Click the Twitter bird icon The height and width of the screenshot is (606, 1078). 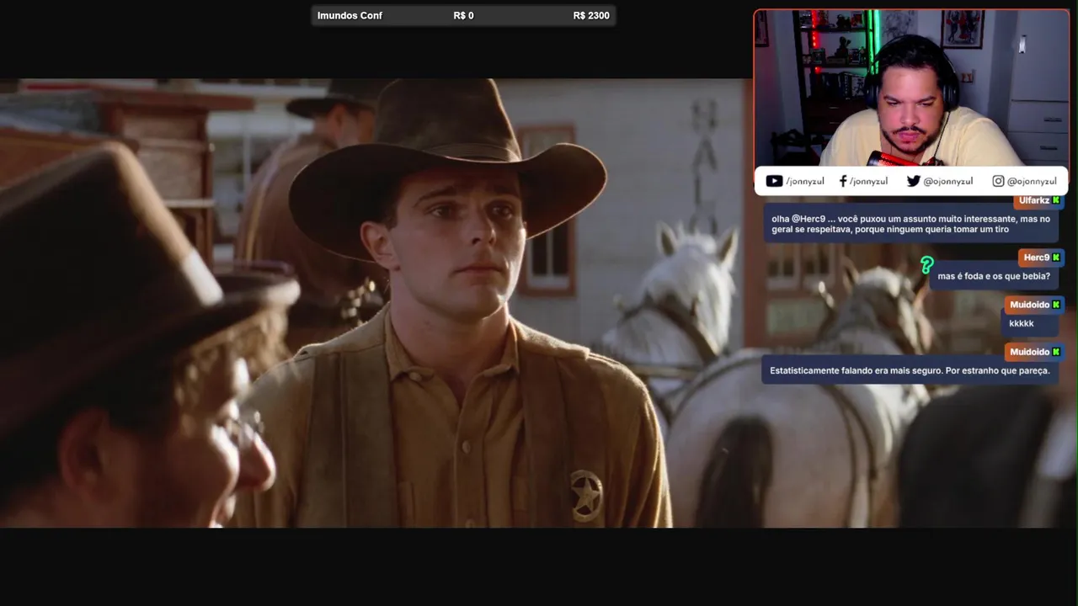913,181
